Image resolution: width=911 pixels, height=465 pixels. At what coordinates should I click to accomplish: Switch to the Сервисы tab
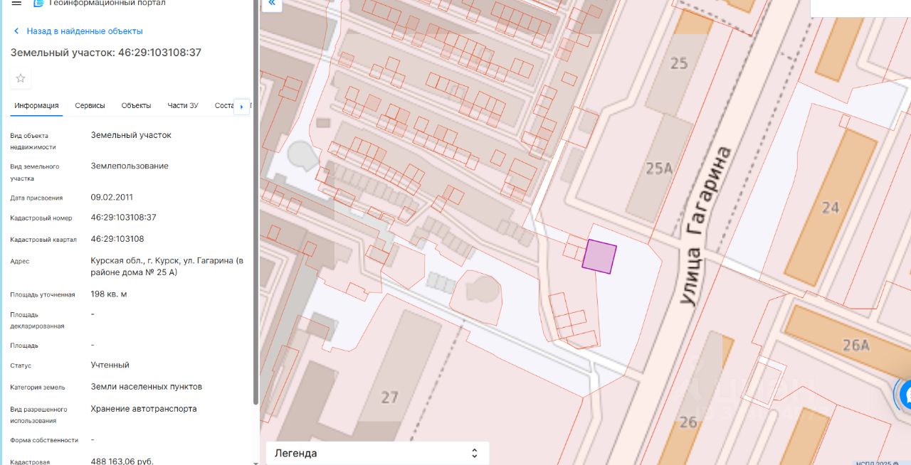point(90,105)
